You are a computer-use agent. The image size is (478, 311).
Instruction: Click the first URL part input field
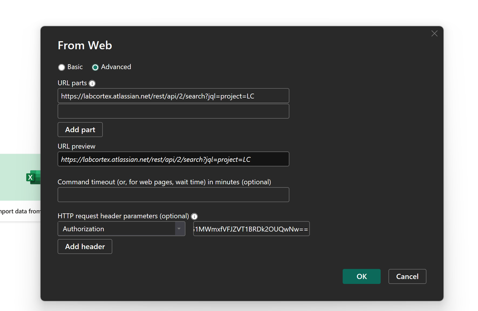pos(173,95)
